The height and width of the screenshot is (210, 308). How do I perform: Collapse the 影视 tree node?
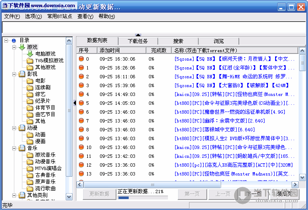tap(14, 74)
